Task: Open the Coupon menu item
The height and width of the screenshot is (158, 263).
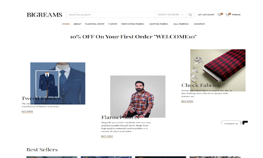Action: tap(199, 24)
